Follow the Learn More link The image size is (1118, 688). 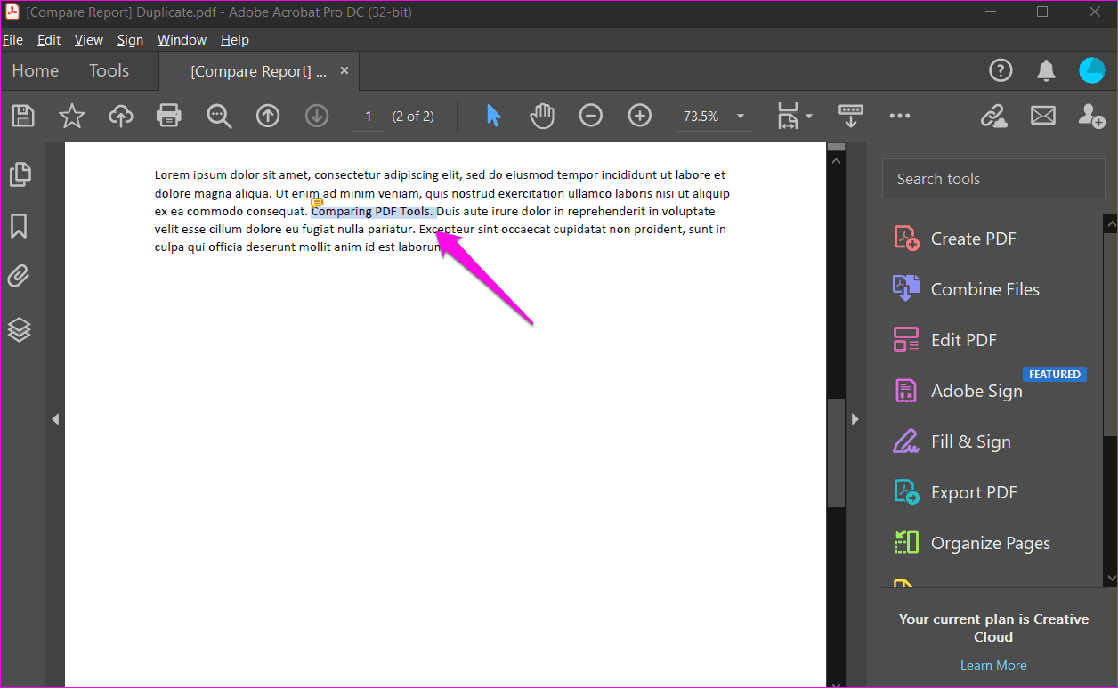point(993,666)
